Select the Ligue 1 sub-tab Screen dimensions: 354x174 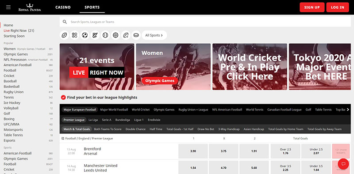[139, 120]
